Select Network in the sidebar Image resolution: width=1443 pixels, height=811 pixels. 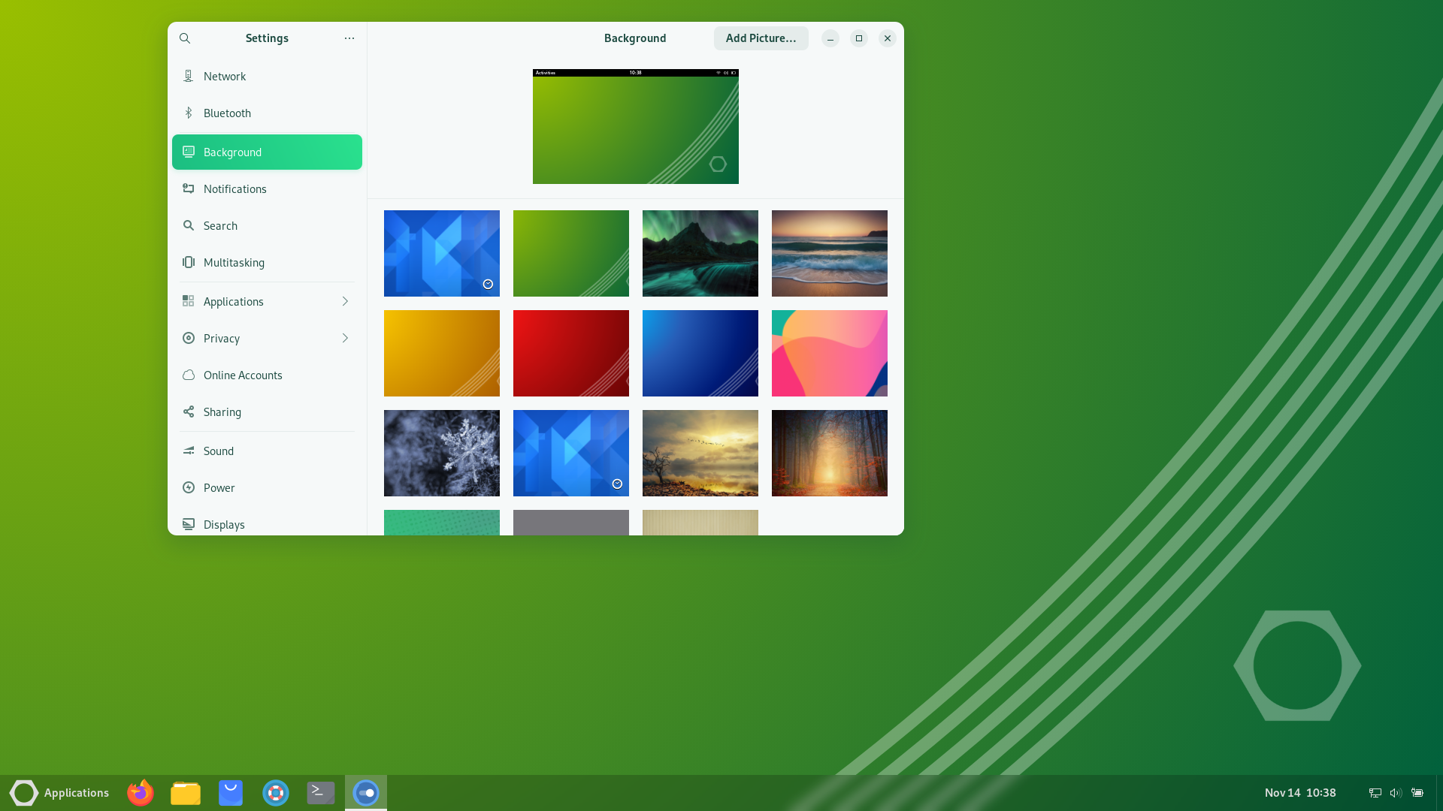coord(267,77)
